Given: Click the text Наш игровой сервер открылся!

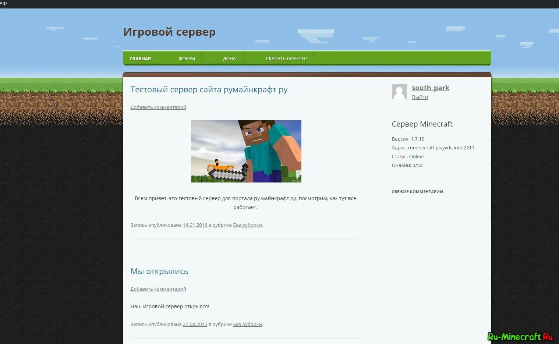Looking at the screenshot, I should pos(170,306).
